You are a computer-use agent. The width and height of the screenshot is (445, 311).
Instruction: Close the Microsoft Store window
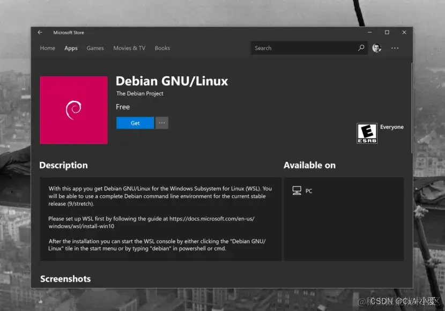pyautogui.click(x=404, y=32)
